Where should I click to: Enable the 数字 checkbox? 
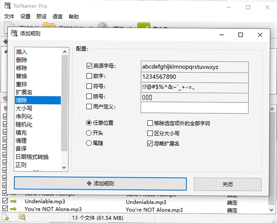point(89,76)
